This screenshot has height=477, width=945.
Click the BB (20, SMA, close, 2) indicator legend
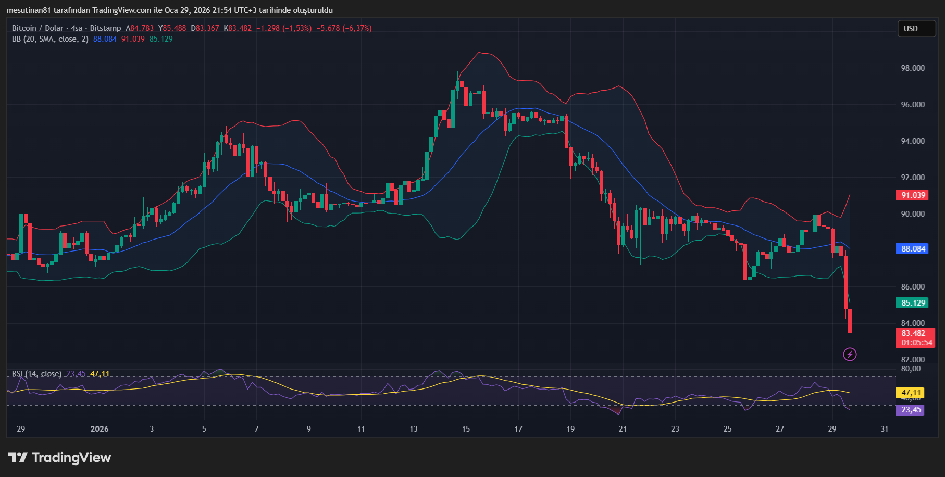pos(49,39)
